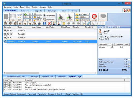Open the User Logs tab
Screen dimensions: 134x99
pos(34,77)
